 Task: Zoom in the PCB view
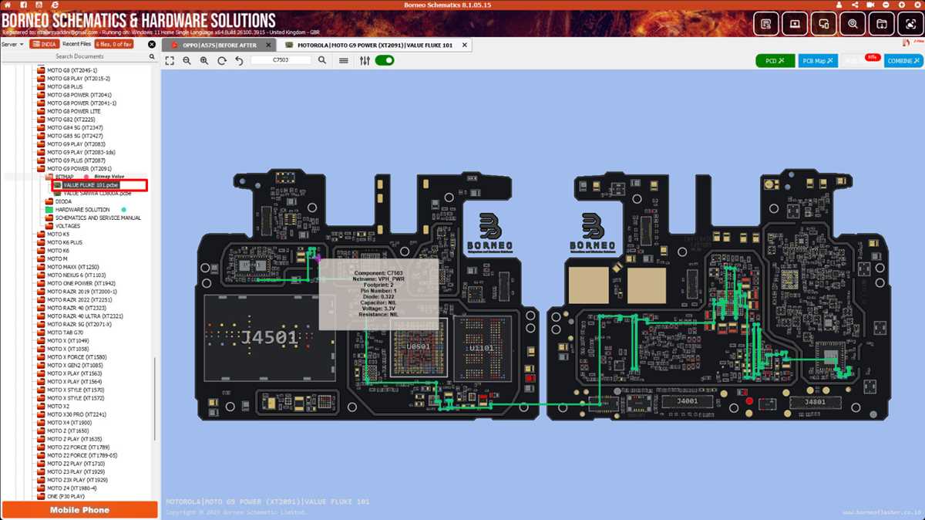click(204, 60)
